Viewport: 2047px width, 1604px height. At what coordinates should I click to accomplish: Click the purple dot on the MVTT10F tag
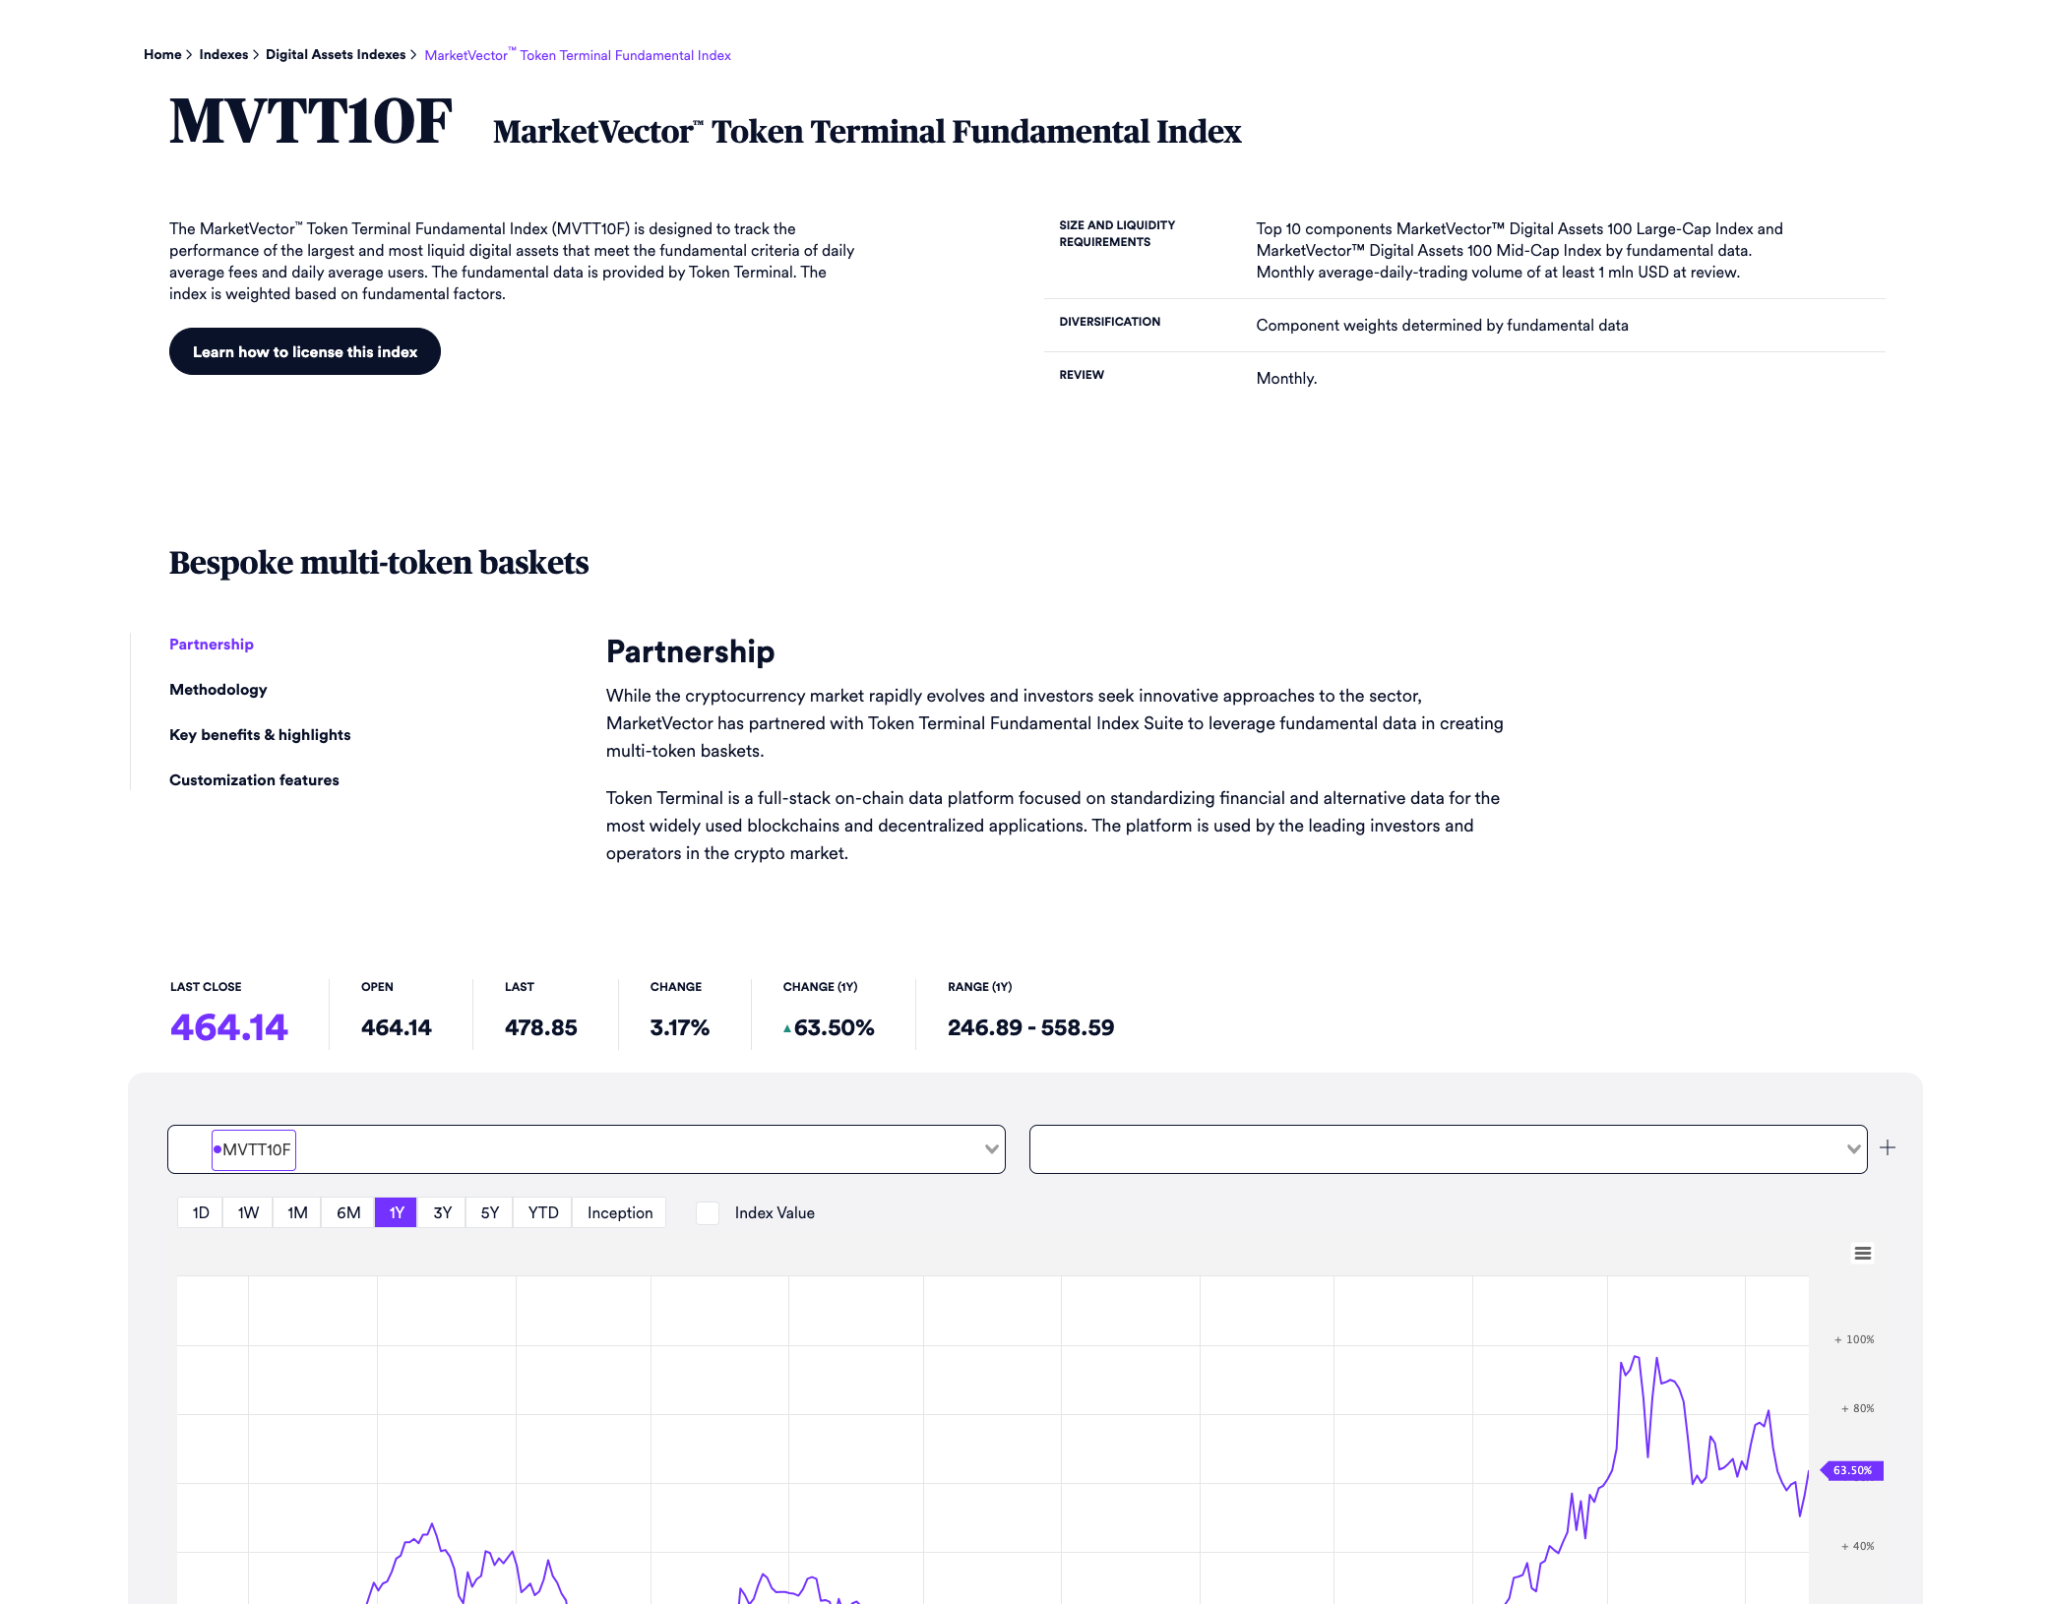click(217, 1149)
